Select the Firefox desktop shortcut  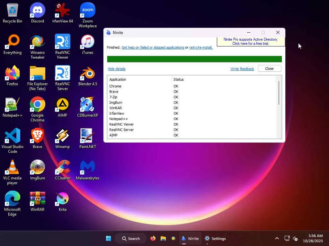(x=13, y=76)
